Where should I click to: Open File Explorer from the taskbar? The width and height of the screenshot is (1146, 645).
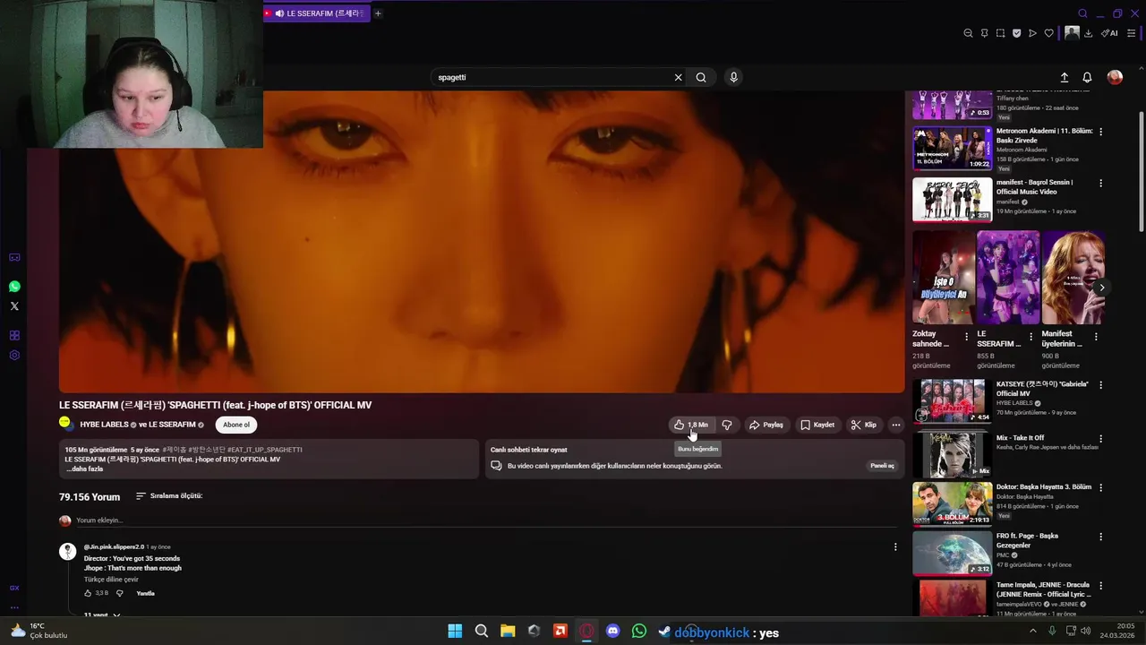point(508,632)
